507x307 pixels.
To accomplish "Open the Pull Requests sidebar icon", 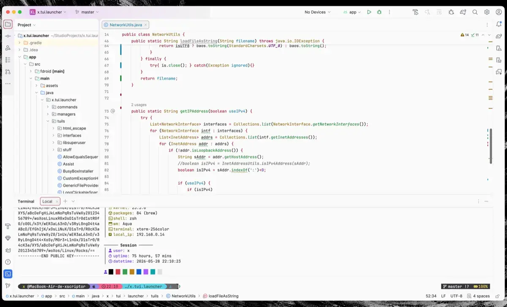I will point(8,72).
